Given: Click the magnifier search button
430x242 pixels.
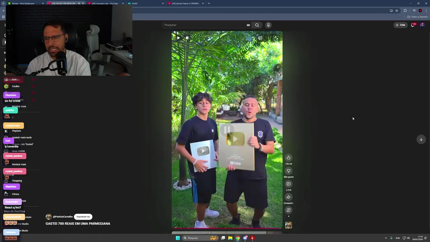Looking at the screenshot, I should (257, 25).
